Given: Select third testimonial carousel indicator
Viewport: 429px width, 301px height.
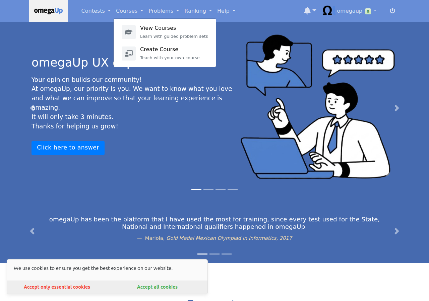Looking at the screenshot, I should [x=227, y=254].
